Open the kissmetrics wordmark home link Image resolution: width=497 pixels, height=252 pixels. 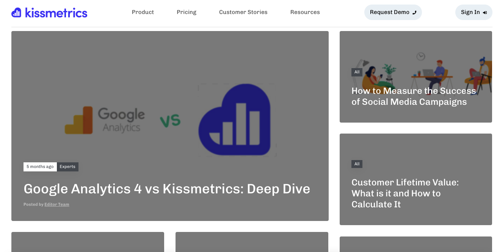[x=56, y=12]
